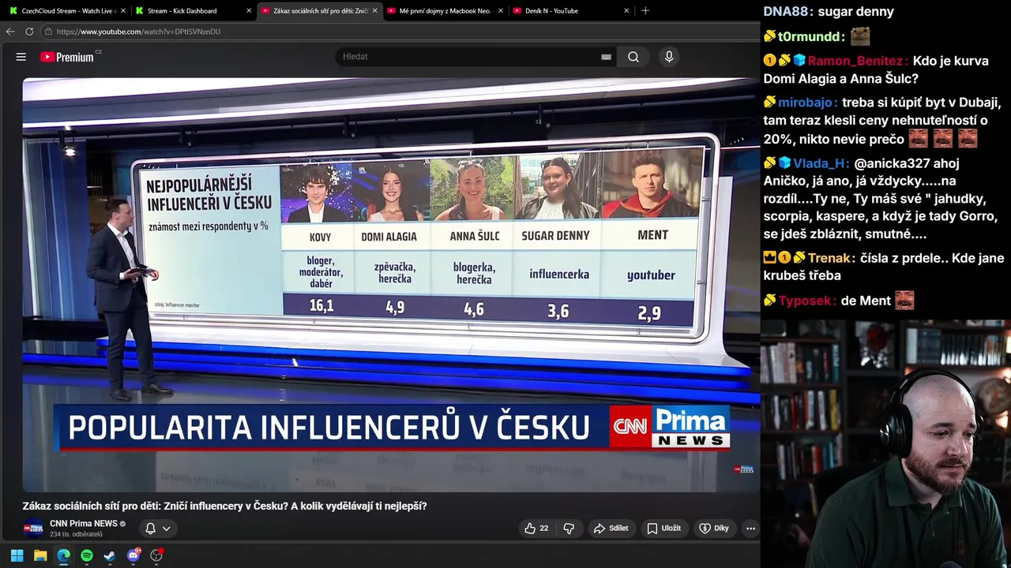Click chat username Trenak
The width and height of the screenshot is (1011, 568).
828,258
